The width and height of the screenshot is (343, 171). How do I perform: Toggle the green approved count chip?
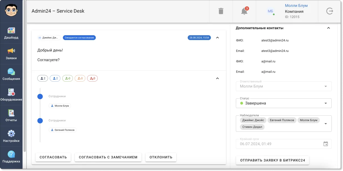tap(67, 79)
